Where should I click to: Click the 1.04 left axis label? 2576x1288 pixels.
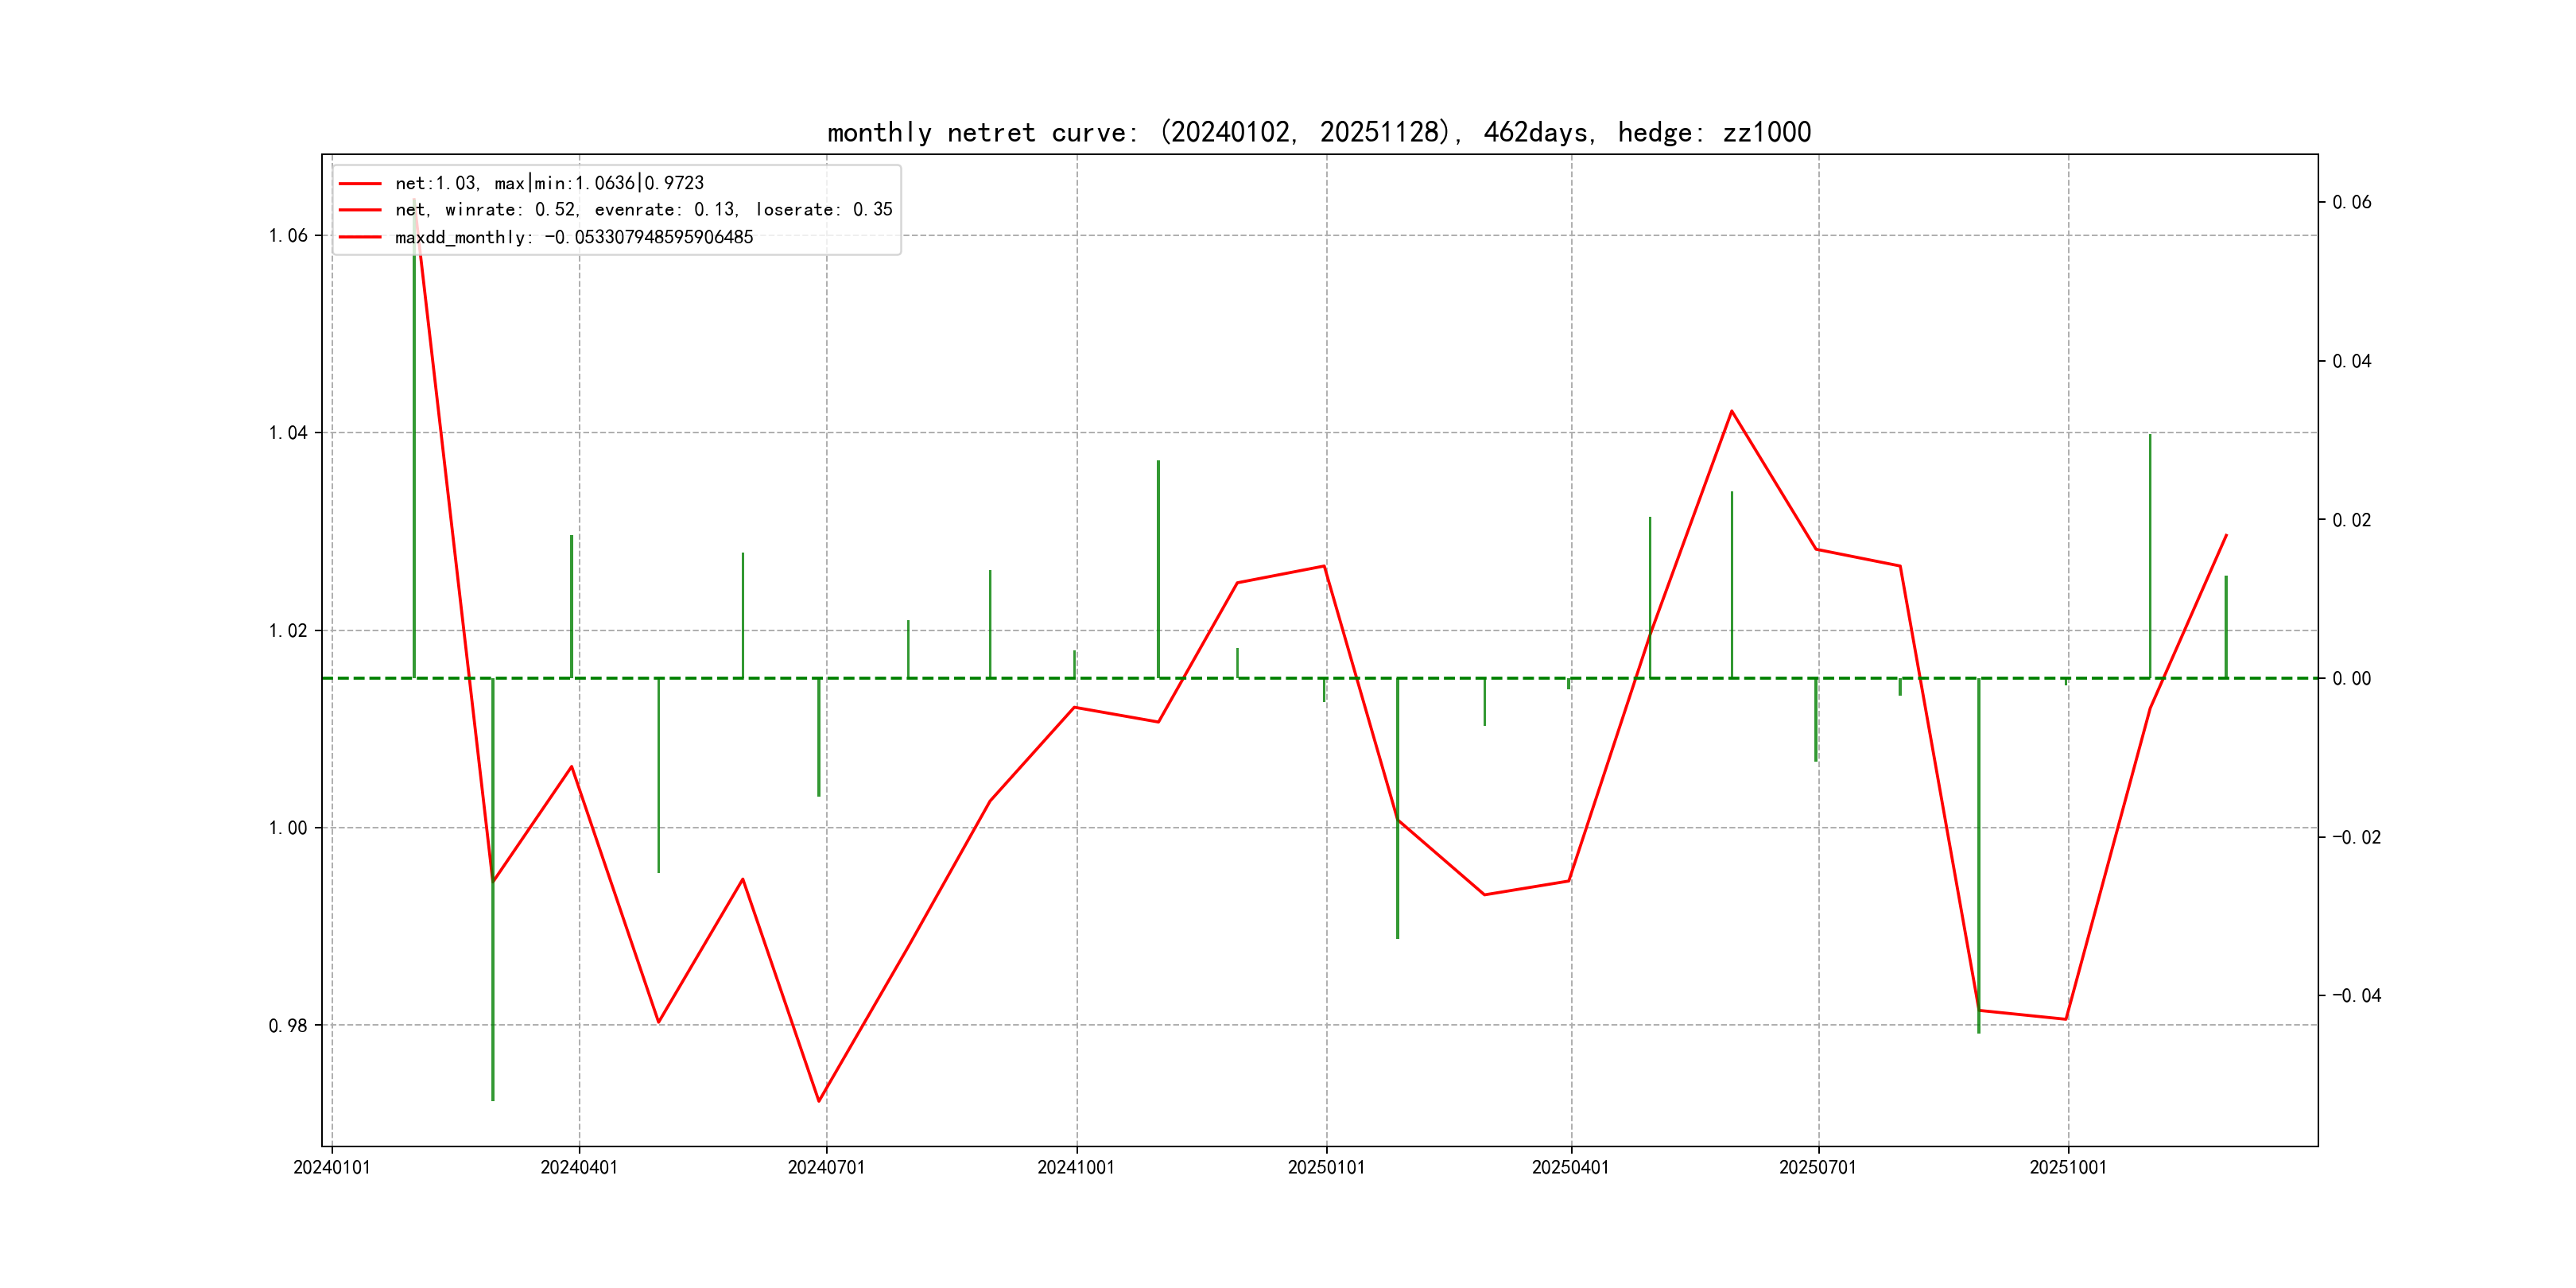point(288,433)
